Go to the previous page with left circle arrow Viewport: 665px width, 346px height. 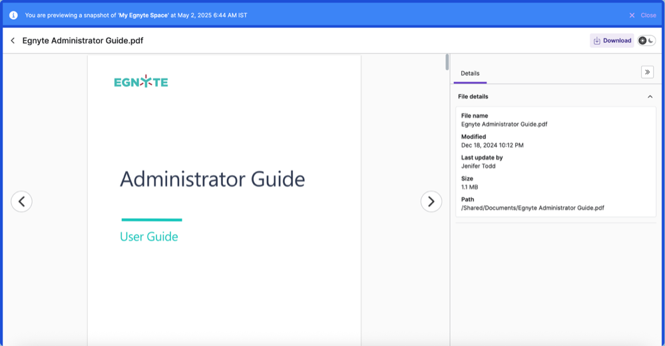[21, 201]
